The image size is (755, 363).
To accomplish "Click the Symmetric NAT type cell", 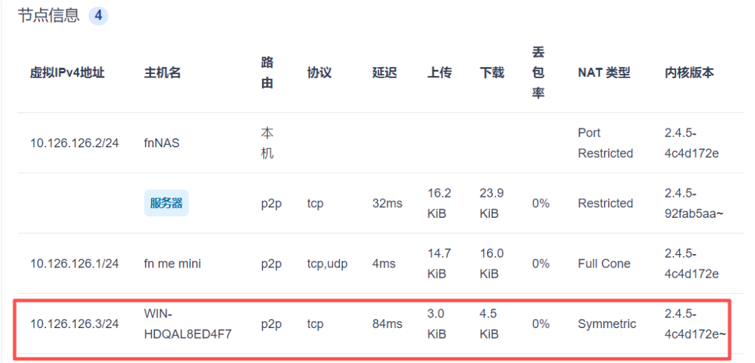I will click(x=607, y=324).
